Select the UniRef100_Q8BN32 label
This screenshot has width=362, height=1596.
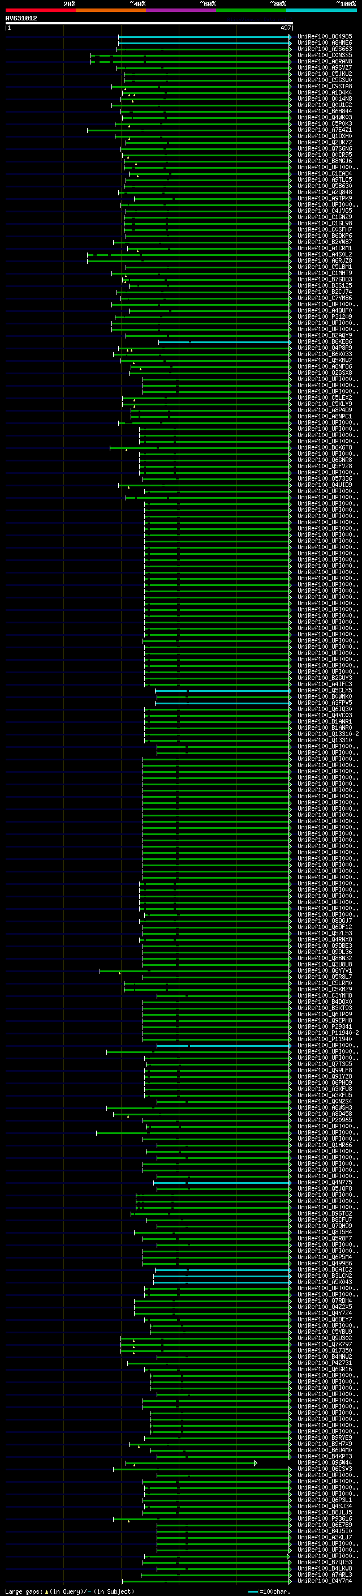tap(325, 958)
